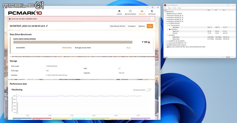Collapse the X670ETEST root node in HWMonitor

pyautogui.click(x=164, y=12)
